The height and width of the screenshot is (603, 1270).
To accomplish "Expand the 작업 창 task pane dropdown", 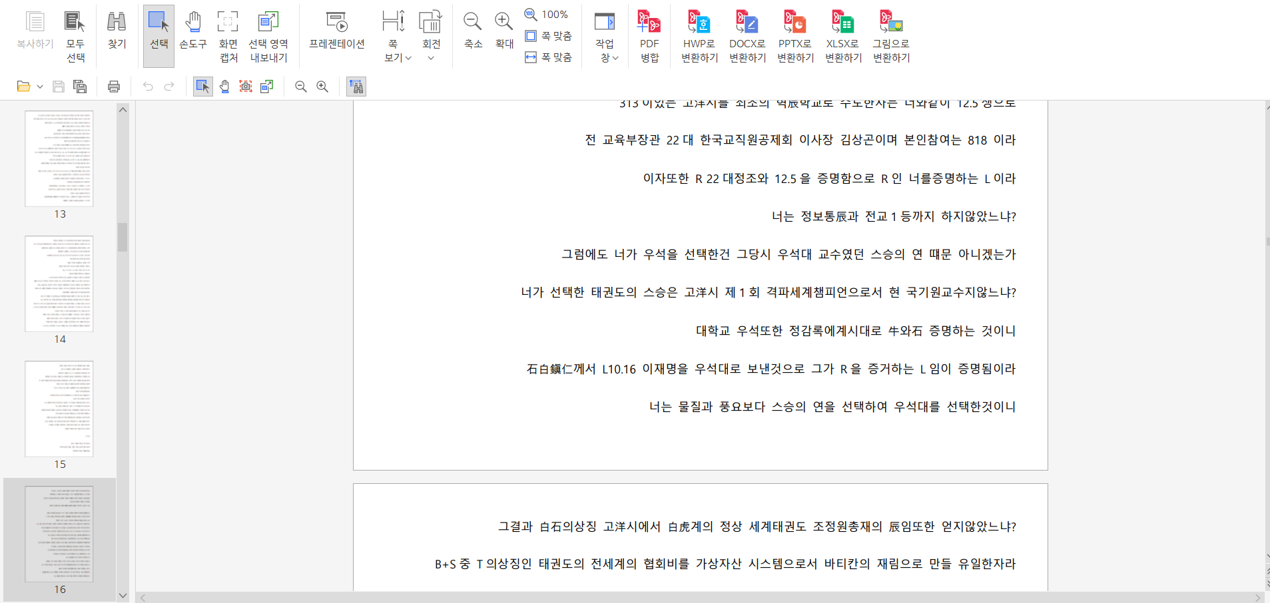I will tap(609, 58).
